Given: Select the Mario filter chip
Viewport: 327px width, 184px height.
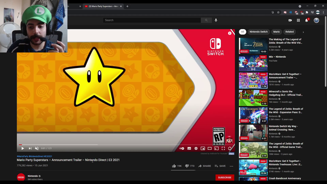Looking at the screenshot, I should 276,32.
